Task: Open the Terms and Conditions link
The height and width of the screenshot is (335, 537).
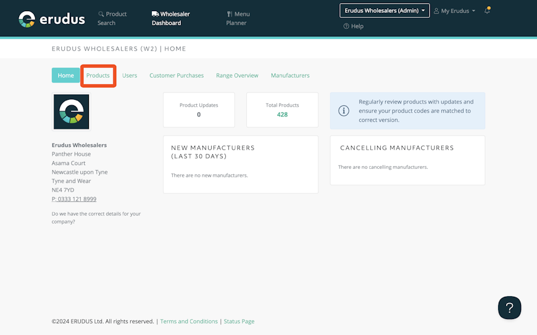Action: [189, 321]
